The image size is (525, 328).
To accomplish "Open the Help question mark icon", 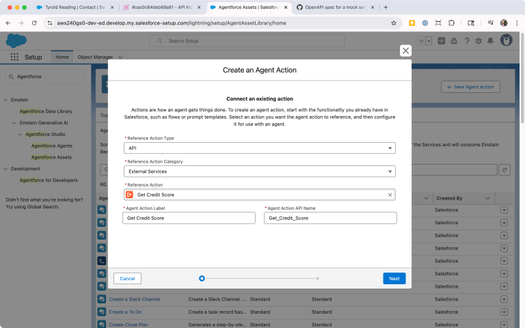I will 467,41.
